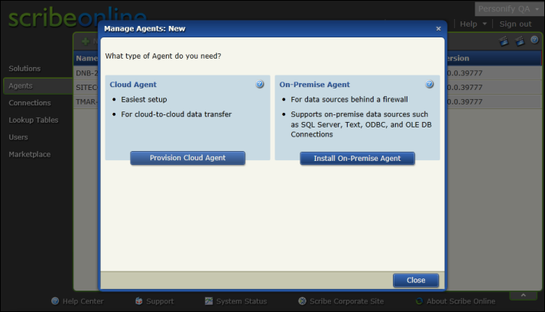Open Marketplace in the sidebar
This screenshot has width=545, height=312.
click(30, 154)
